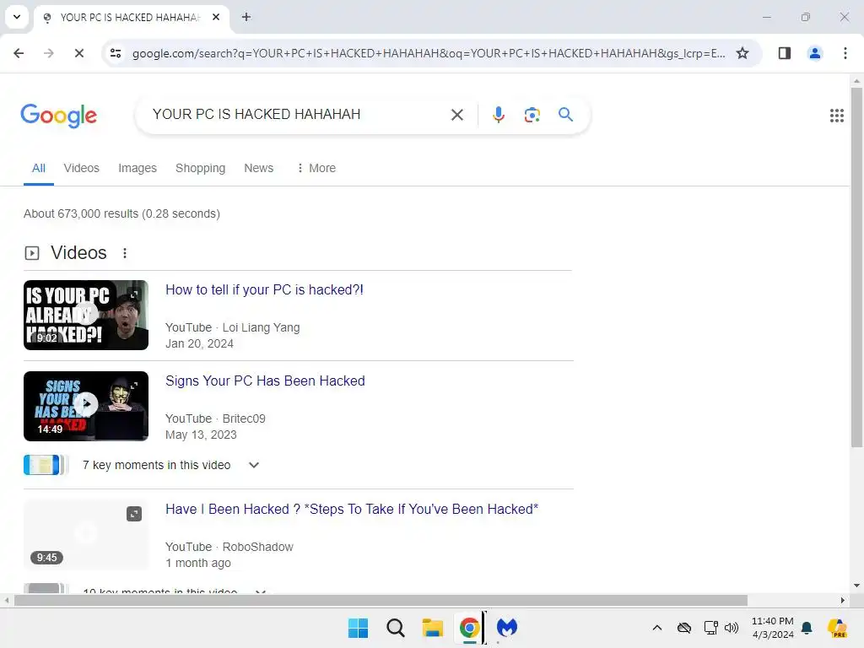Click Chrome icon in taskbar
864x648 pixels.
pos(469,628)
